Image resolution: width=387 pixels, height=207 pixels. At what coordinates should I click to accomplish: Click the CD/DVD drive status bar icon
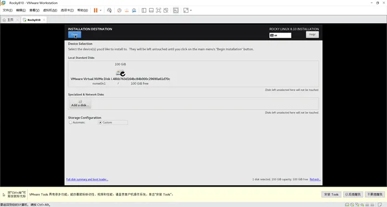tap(352, 205)
